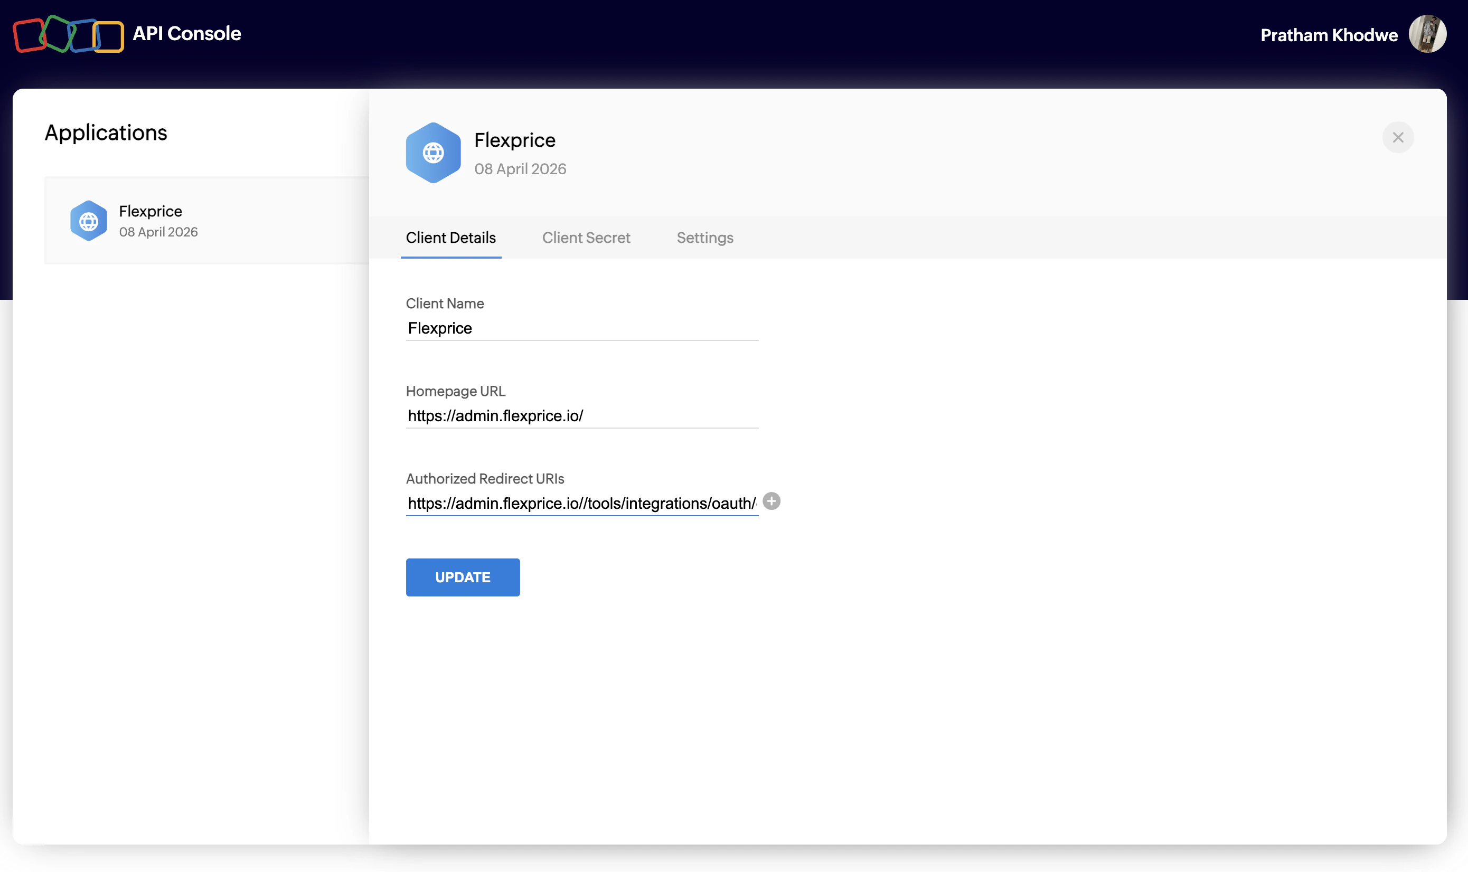
Task: Click the Applications heading
Action: pos(106,132)
